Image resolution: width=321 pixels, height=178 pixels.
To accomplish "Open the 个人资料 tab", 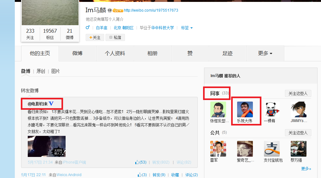I will point(115,53).
